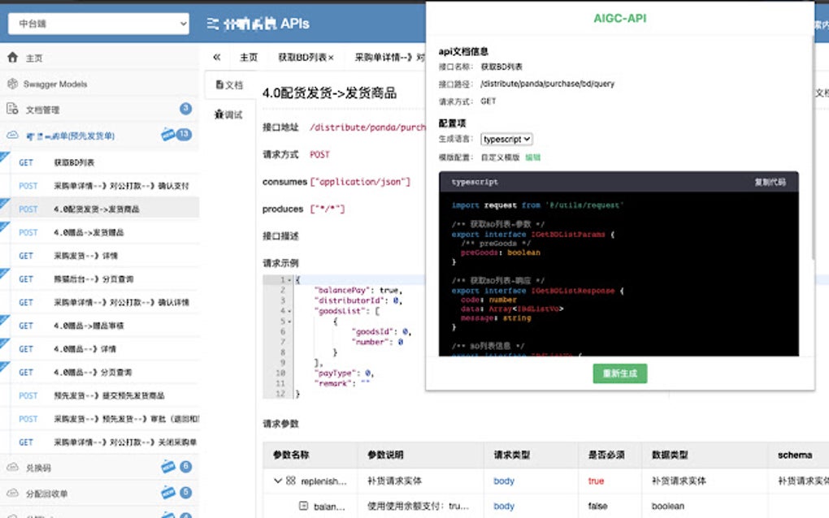The image size is (829, 518).
Task: Select the GET 获取BD列表 endpoint in sidebar
Action: (x=73, y=162)
